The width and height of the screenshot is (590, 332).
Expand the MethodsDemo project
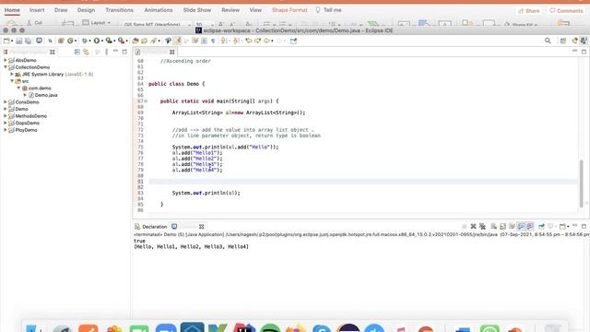click(x=6, y=116)
